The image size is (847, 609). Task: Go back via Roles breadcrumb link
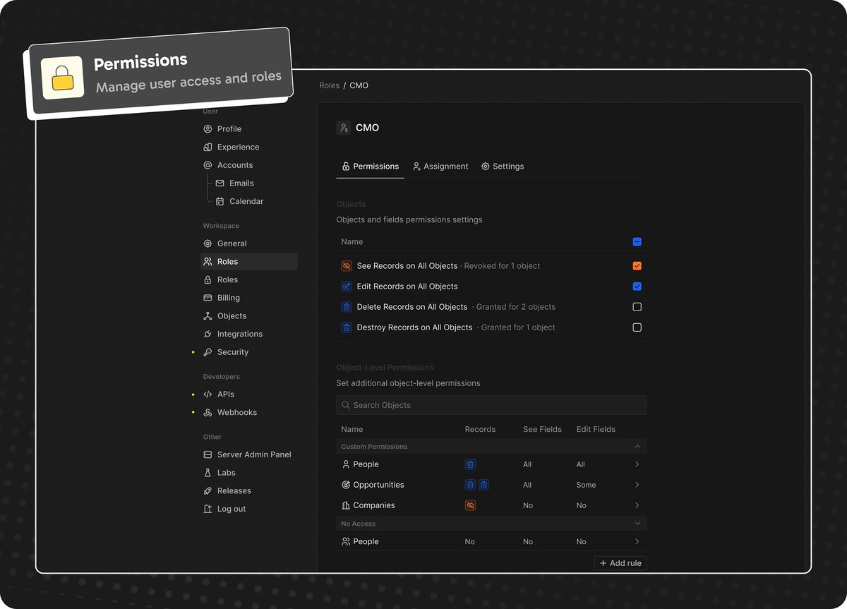pyautogui.click(x=329, y=85)
